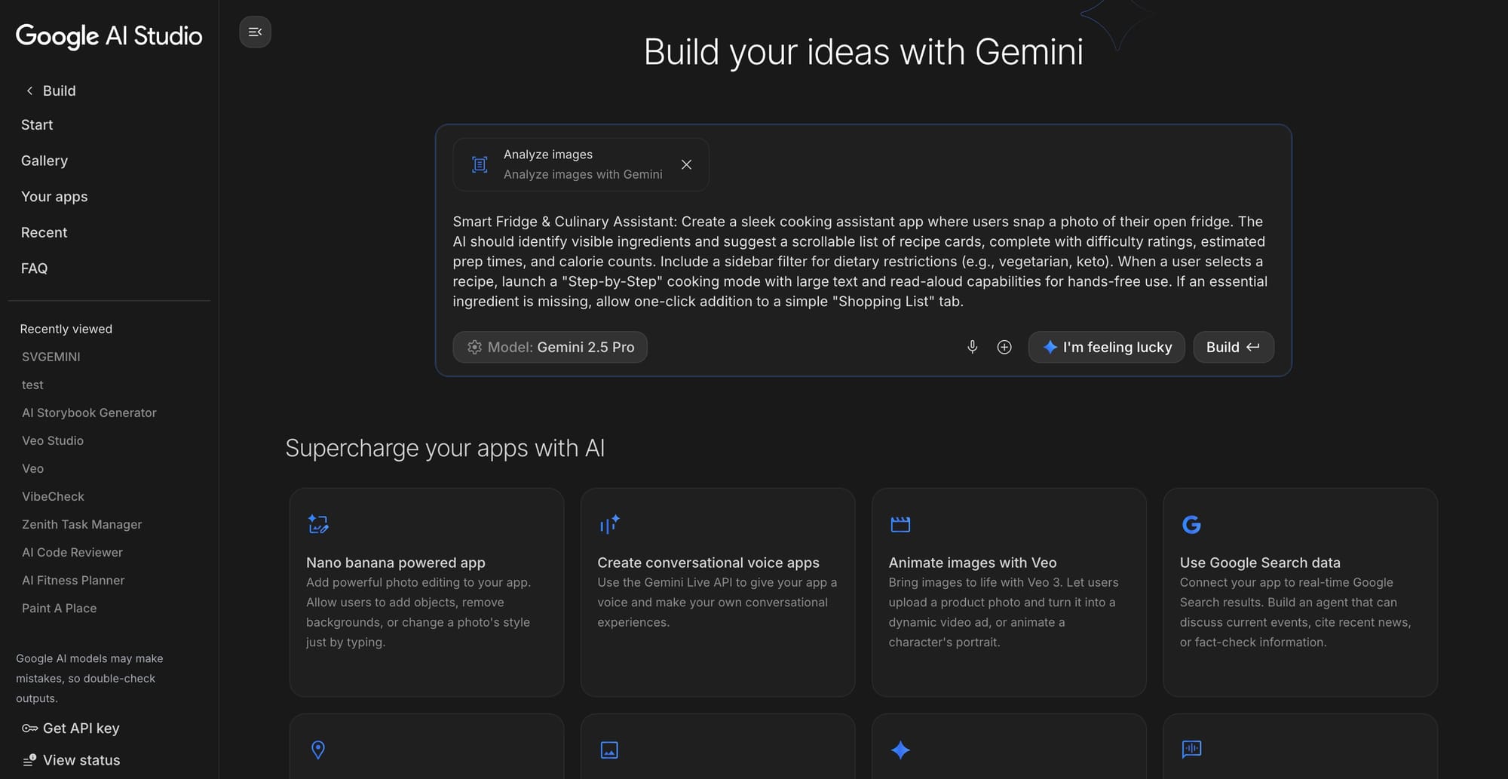The width and height of the screenshot is (1508, 779).
Task: Click the microphone icon in the prompt box
Action: click(x=972, y=347)
